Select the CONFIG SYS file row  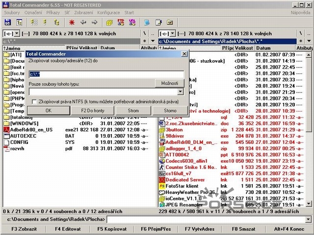(x=80, y=142)
